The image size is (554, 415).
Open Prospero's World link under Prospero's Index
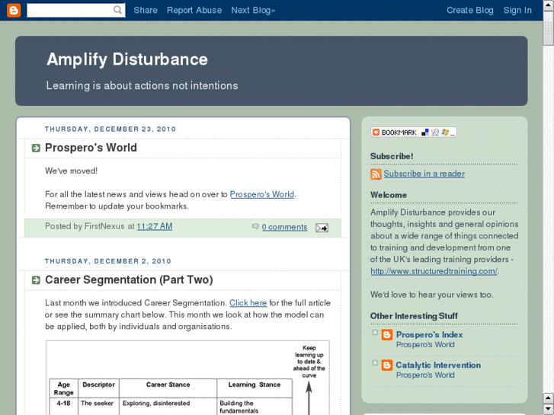425,345
